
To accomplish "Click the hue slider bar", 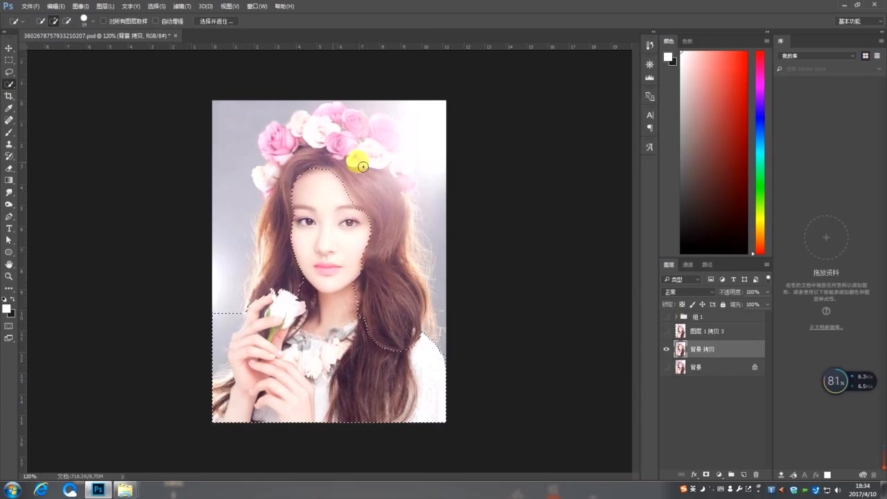I will tap(760, 152).
